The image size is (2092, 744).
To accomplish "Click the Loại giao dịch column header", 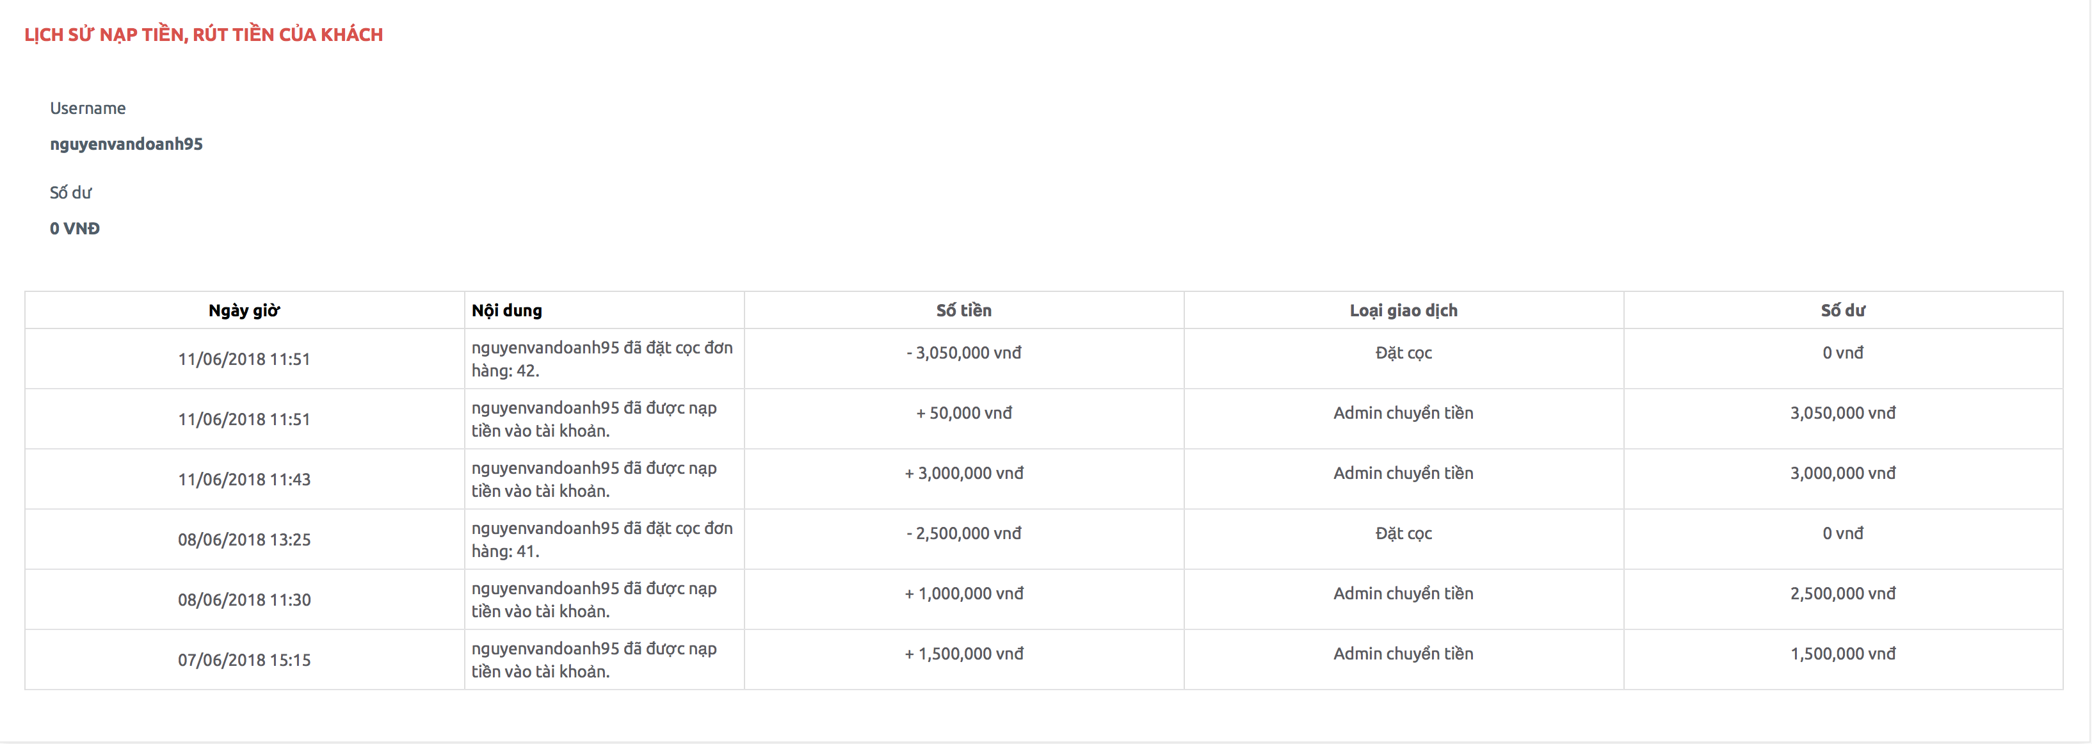I will pyautogui.click(x=1403, y=311).
